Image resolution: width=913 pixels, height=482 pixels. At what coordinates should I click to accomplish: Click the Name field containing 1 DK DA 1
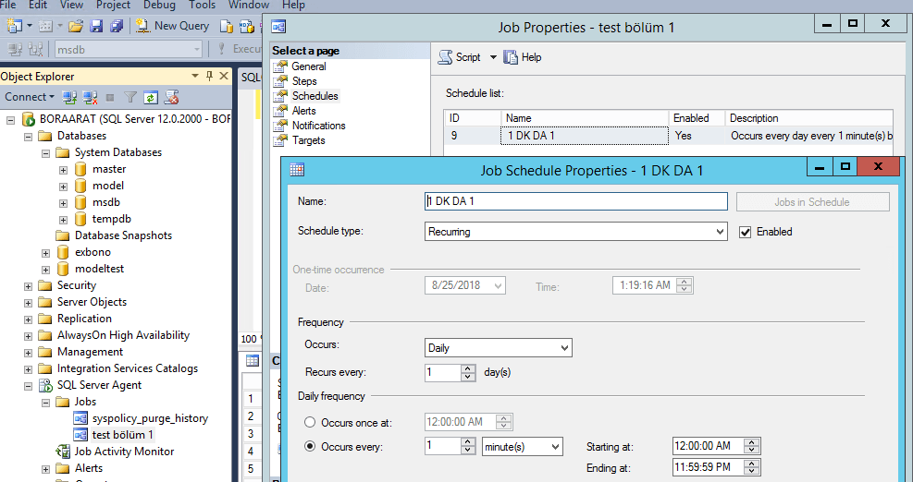point(576,201)
